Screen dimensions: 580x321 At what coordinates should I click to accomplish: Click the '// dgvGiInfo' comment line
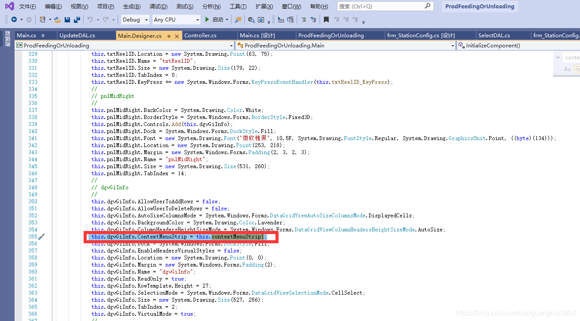(x=110, y=188)
